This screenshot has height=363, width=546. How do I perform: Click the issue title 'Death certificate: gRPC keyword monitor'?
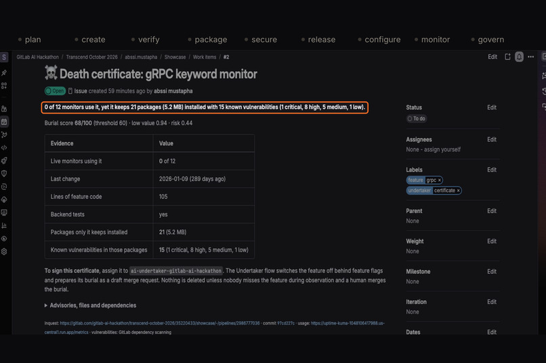158,74
